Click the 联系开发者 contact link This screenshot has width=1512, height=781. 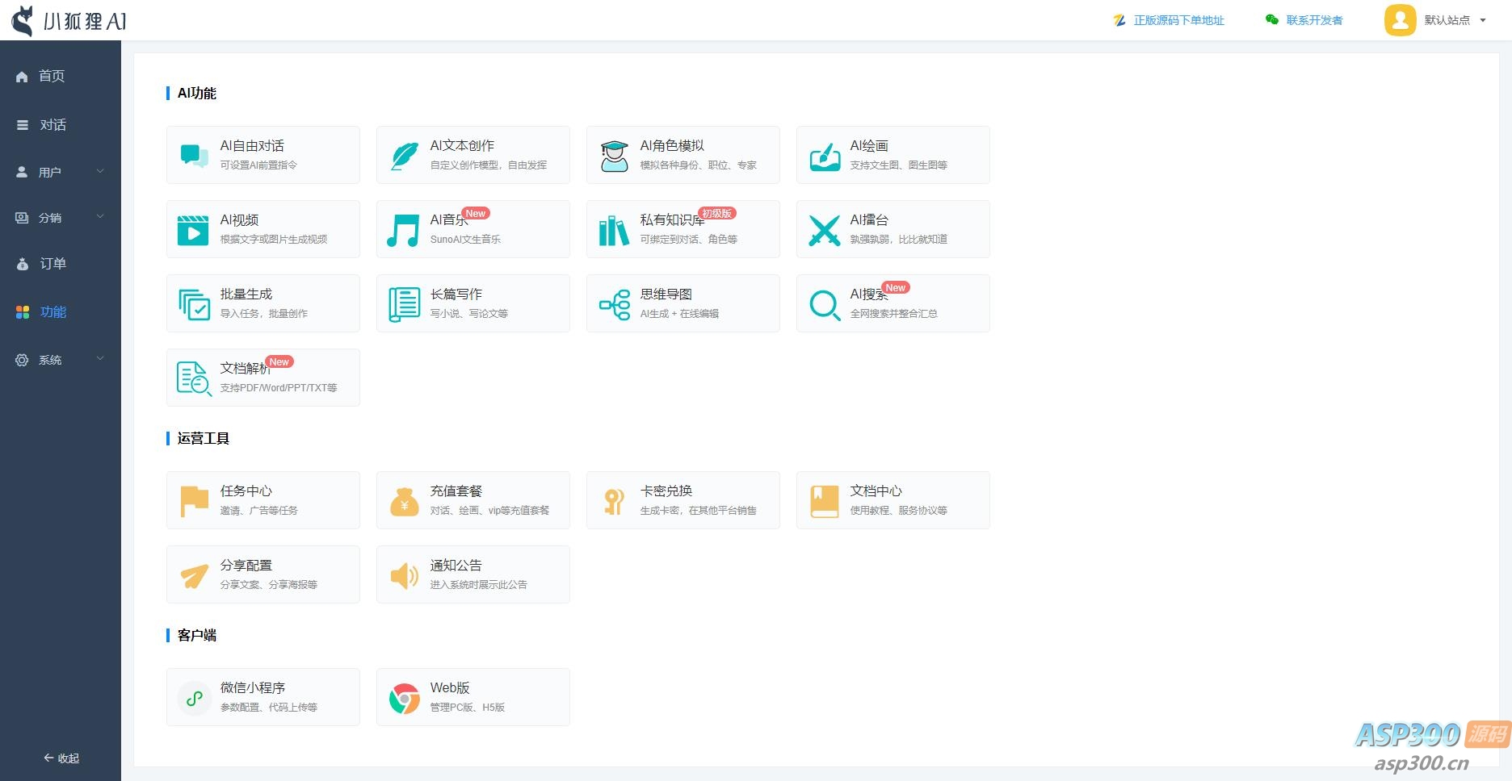pos(1312,20)
